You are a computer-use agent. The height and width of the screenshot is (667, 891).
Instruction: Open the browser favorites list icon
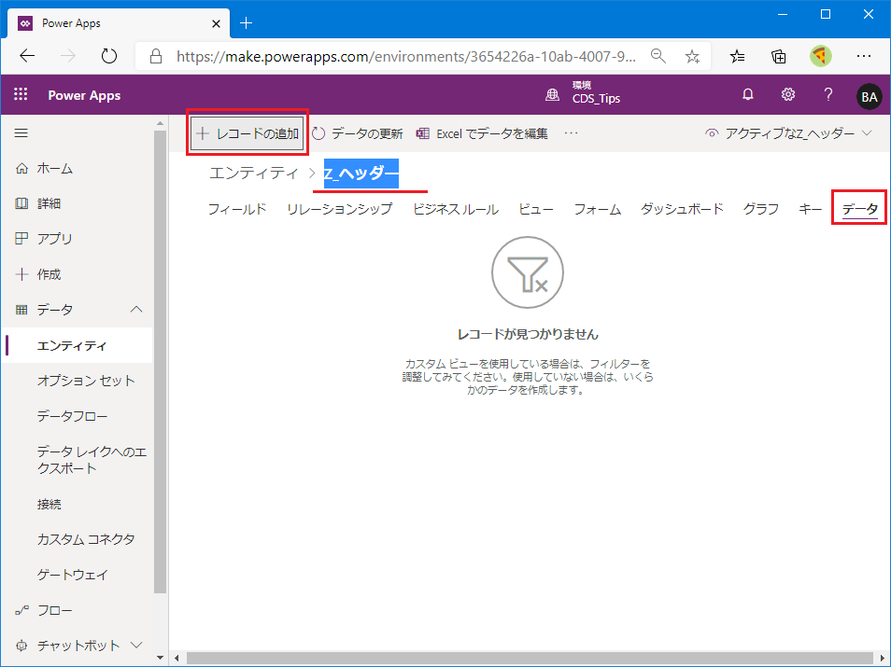[737, 56]
